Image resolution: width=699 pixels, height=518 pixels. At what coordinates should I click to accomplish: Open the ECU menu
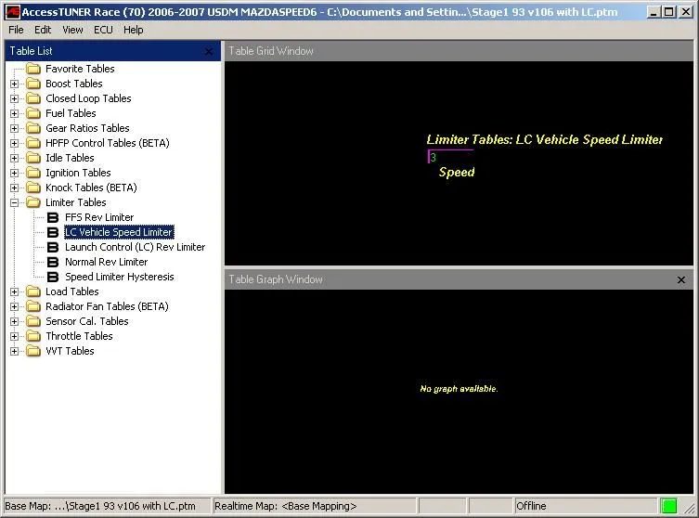(x=103, y=30)
